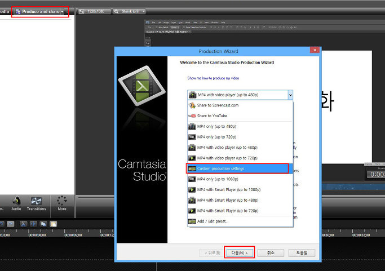The width and height of the screenshot is (385, 271).
Task: Click the Undo button above the timeline
Action: click(x=2, y=224)
